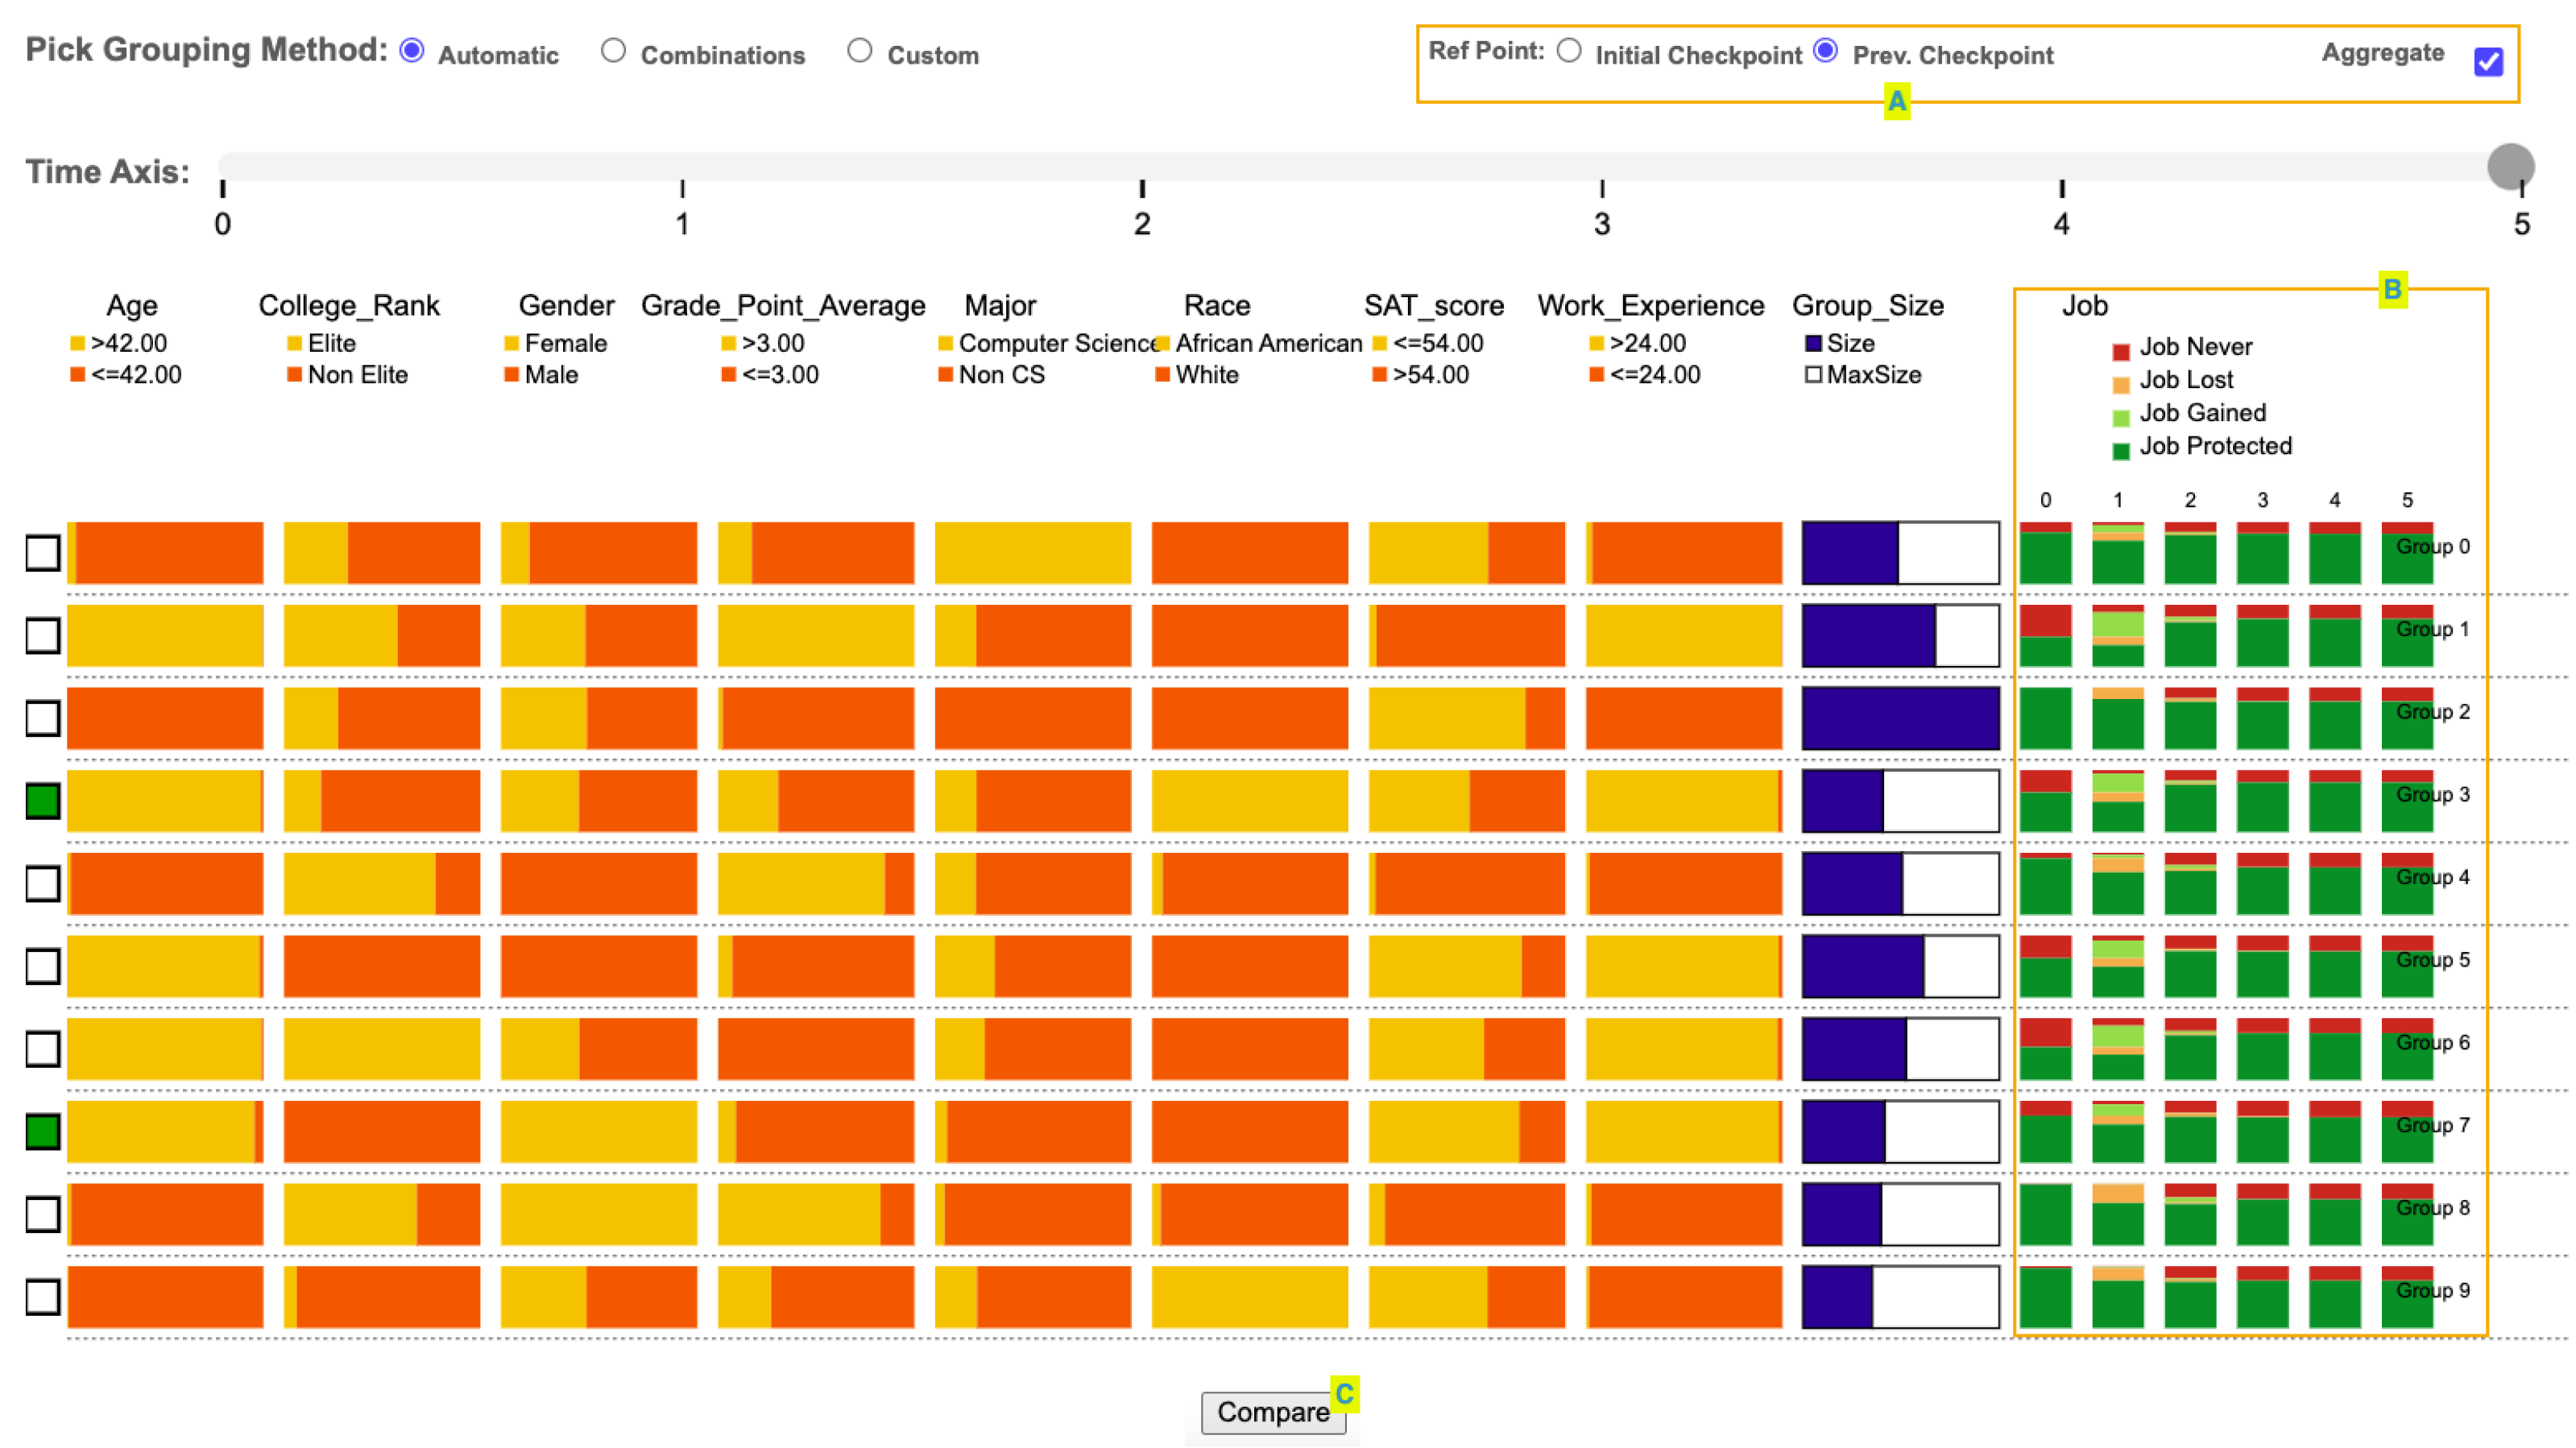Select the Automatic grouping method
Viewport: 2576px width, 1448px height.
pos(411,51)
